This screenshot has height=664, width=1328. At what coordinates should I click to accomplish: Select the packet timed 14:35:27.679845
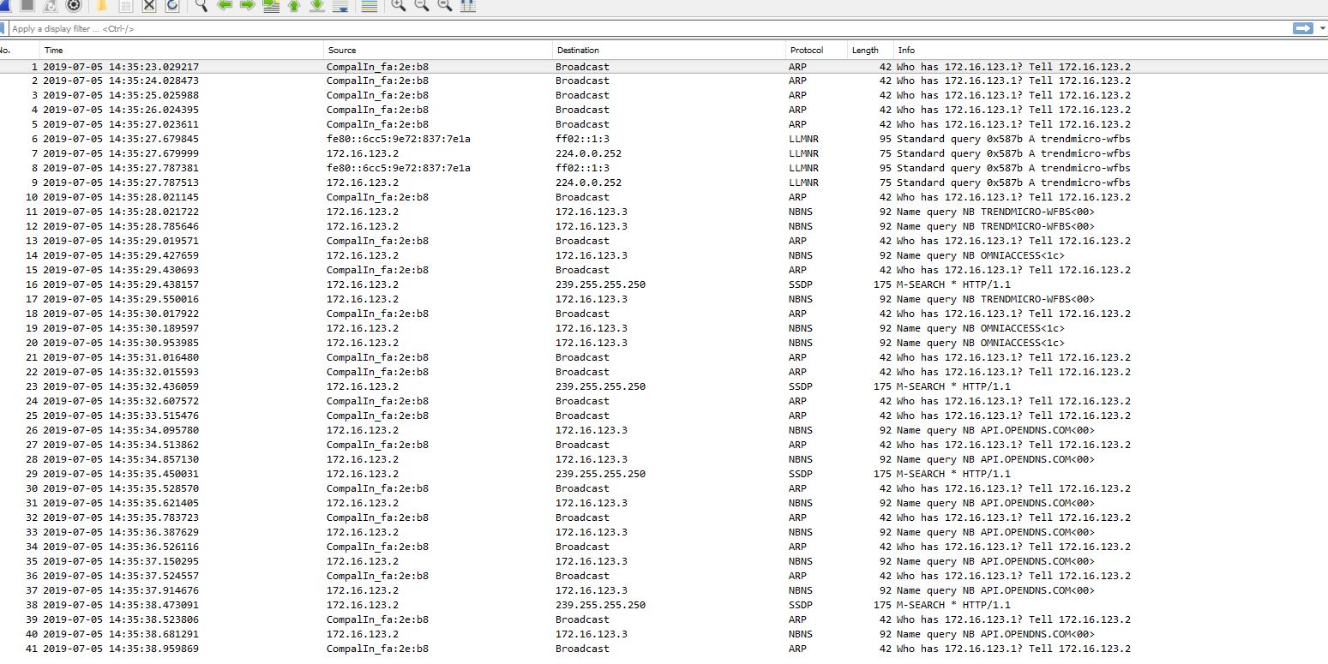pyautogui.click(x=664, y=139)
